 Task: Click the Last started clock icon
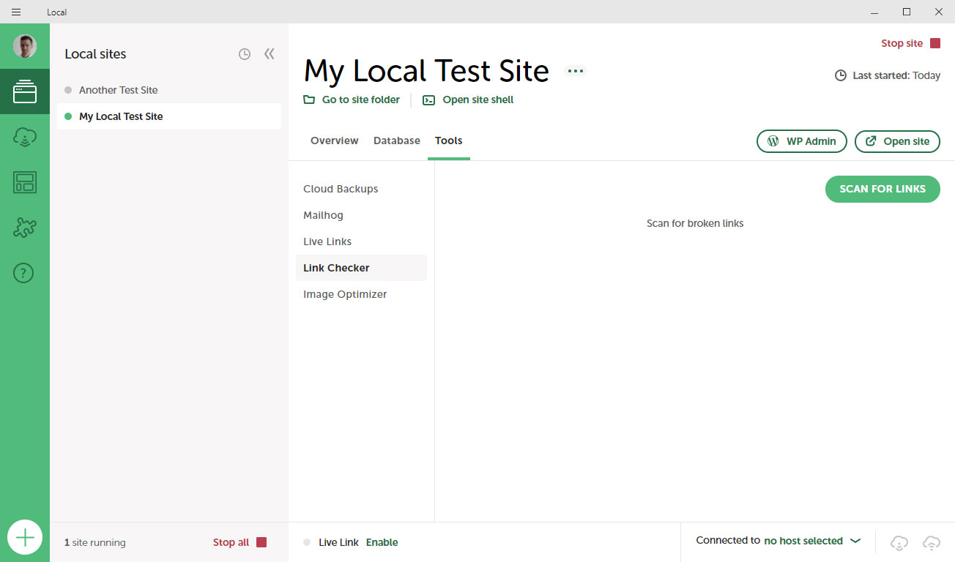841,75
